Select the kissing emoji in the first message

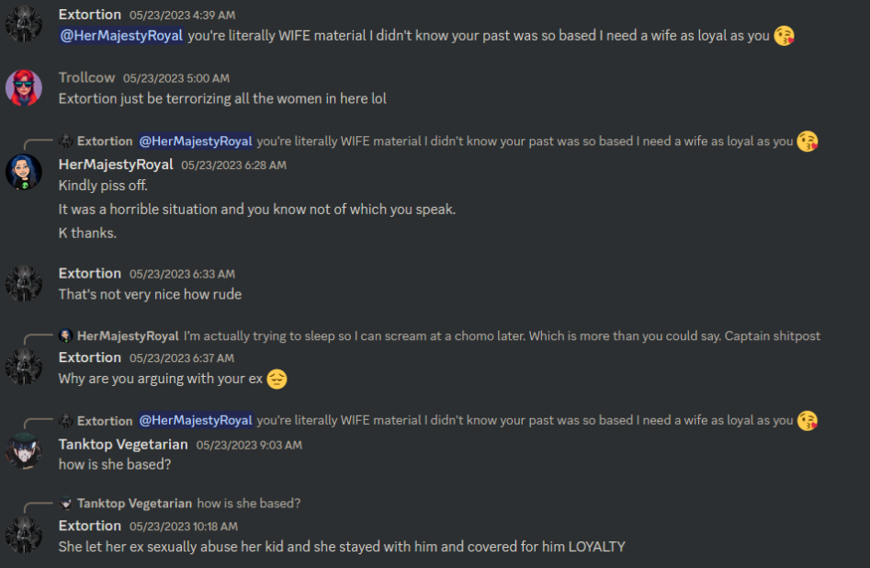[x=784, y=36]
